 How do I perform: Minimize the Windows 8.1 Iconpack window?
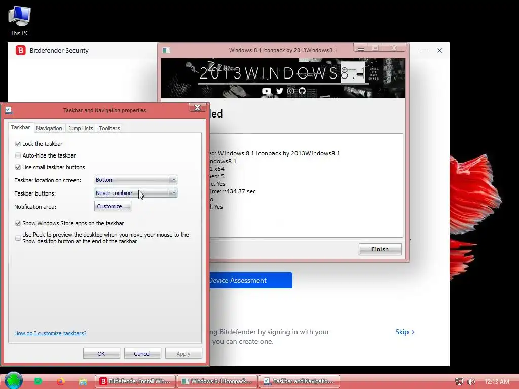point(361,48)
